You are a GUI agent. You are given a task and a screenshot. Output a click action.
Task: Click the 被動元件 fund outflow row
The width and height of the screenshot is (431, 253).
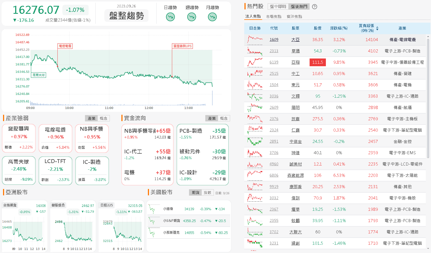[x=203, y=155]
